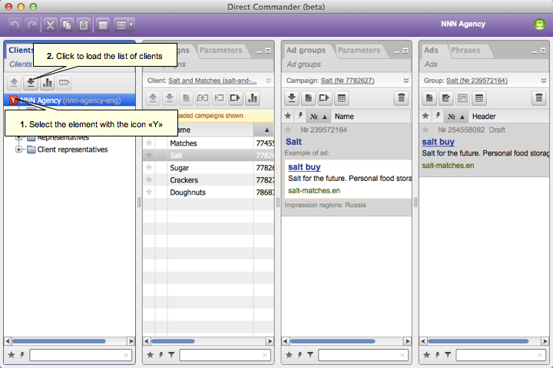Click the download icon in Campaigns toolbar
Image resolution: width=553 pixels, height=368 pixels.
pos(170,98)
